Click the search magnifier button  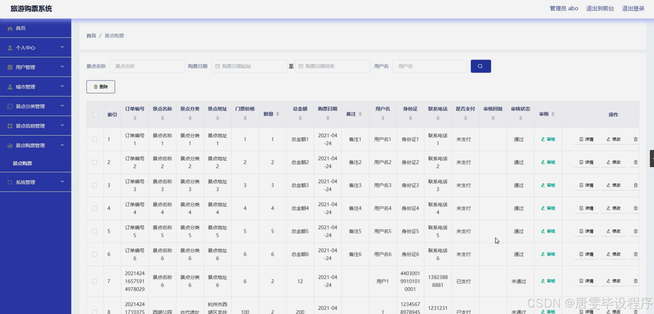pyautogui.click(x=481, y=66)
